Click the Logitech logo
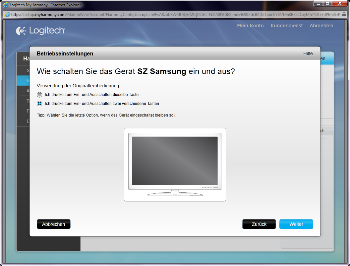The width and height of the screenshot is (350, 266). [x=40, y=31]
